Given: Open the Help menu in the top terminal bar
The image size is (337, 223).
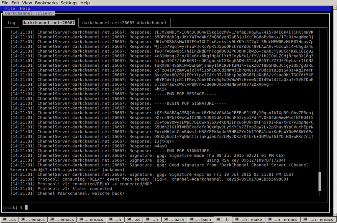Looking at the screenshot, I should point(85,3).
